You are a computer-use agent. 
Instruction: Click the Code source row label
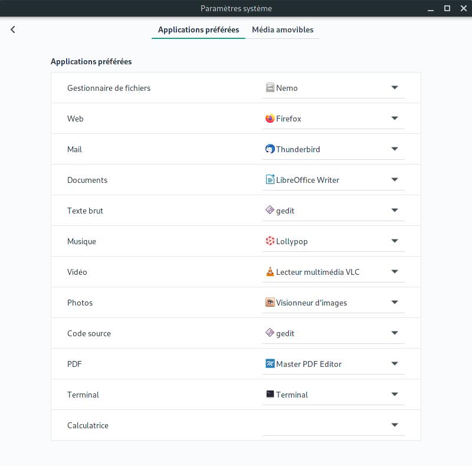89,333
